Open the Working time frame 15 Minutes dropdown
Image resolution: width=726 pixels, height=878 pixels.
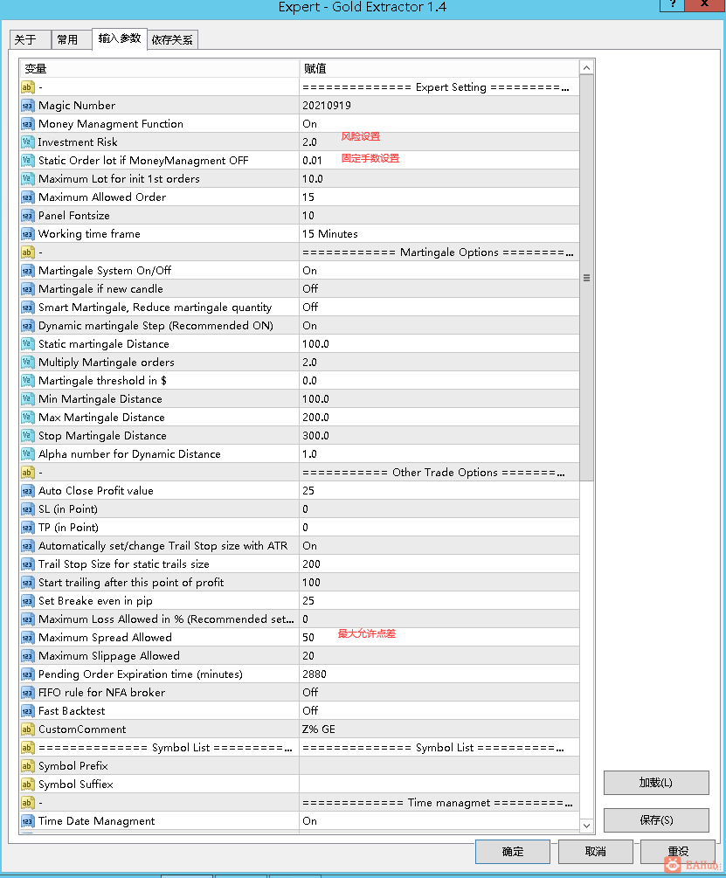pyautogui.click(x=439, y=234)
